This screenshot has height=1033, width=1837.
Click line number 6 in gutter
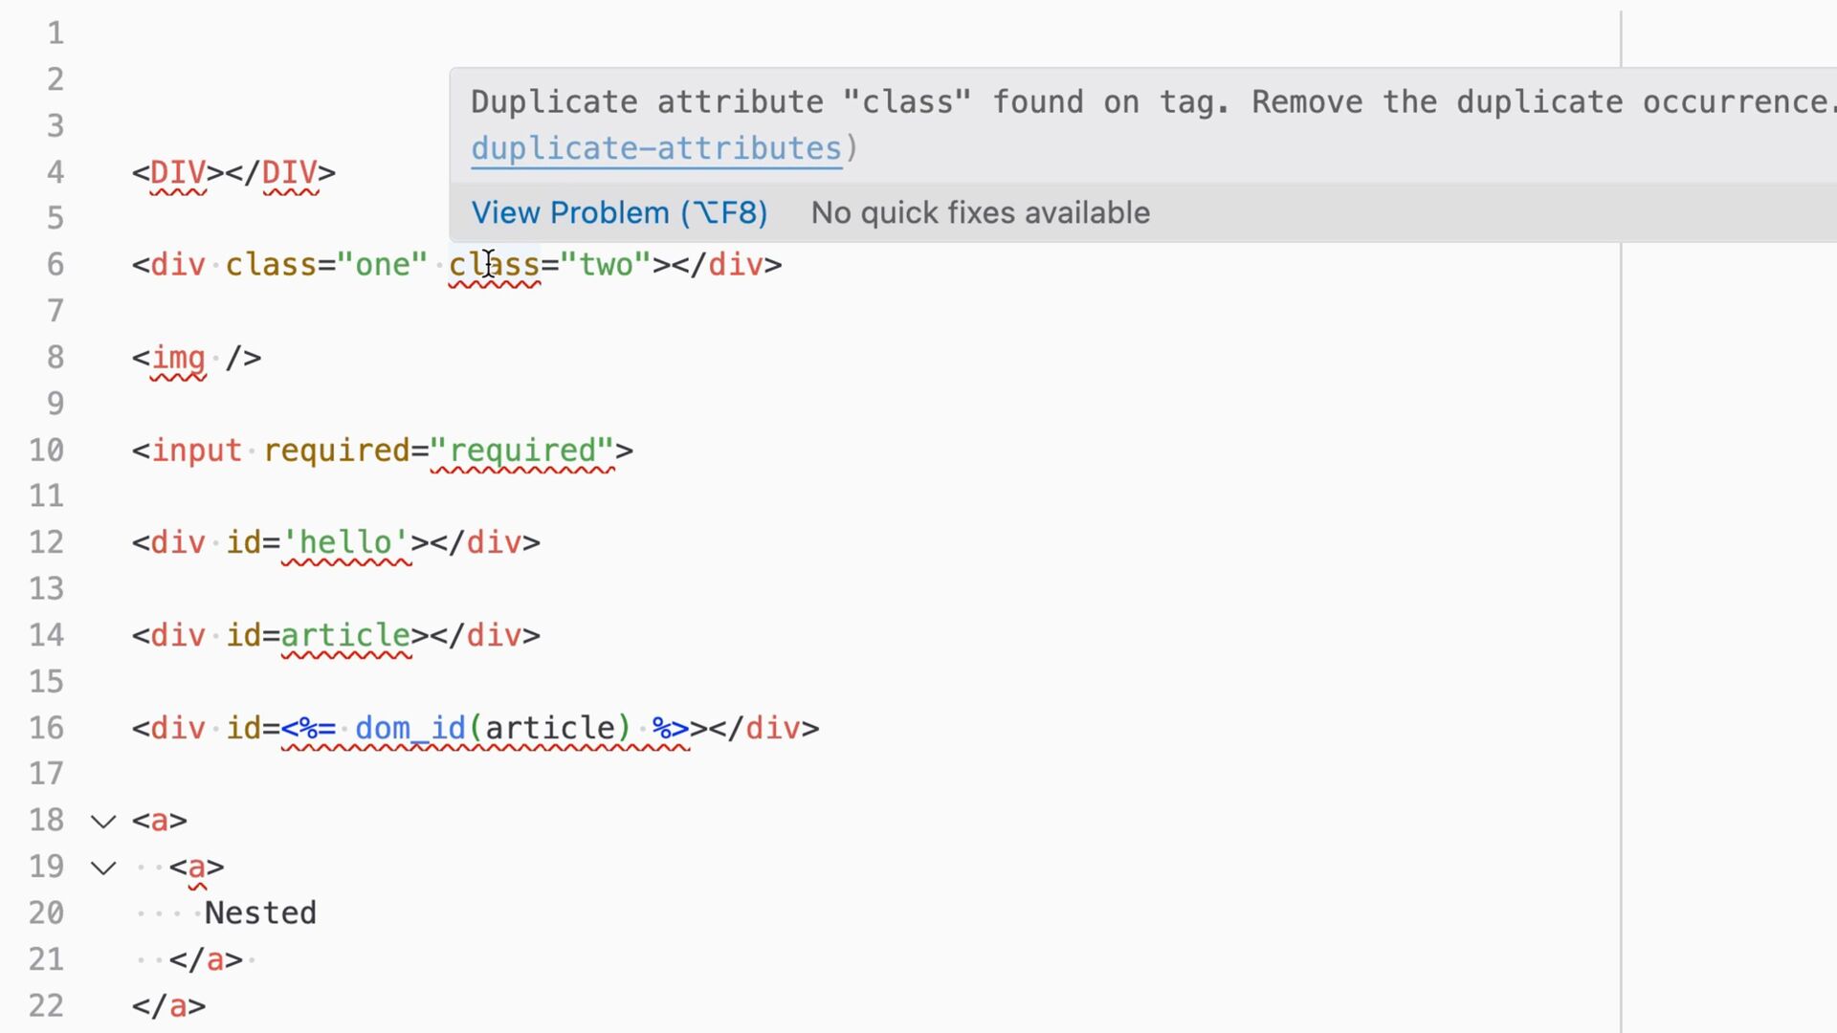55,265
